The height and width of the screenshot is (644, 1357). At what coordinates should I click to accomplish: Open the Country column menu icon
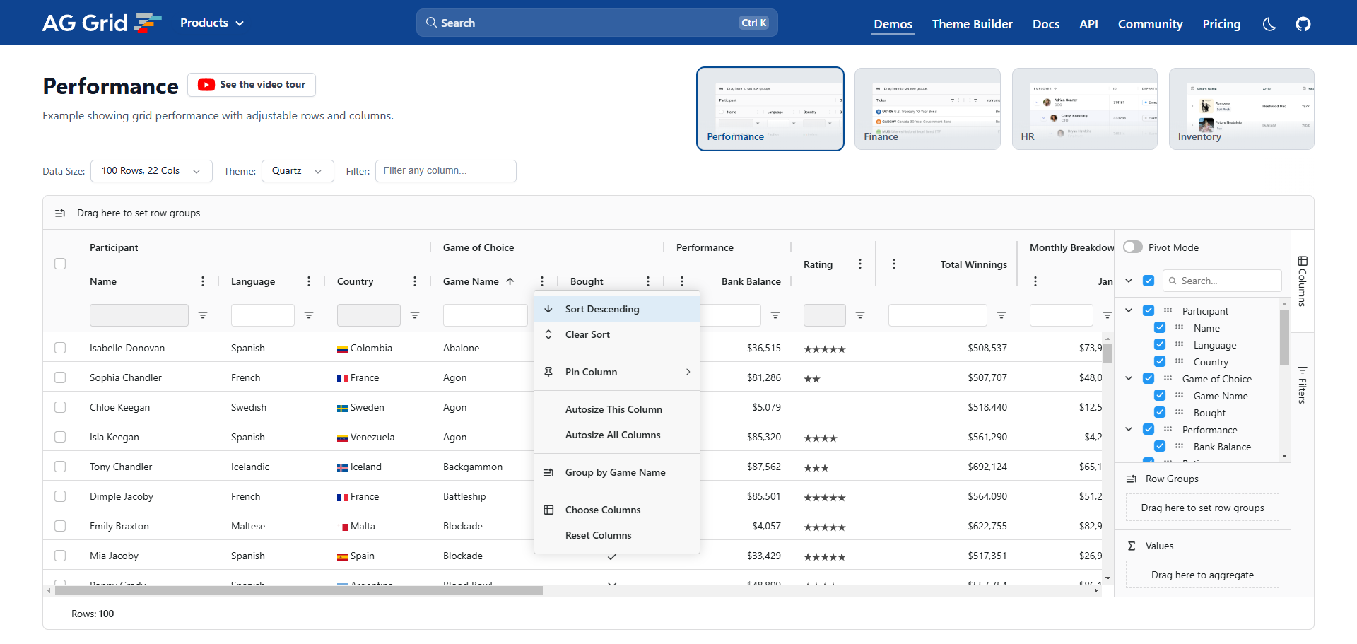pyautogui.click(x=415, y=281)
